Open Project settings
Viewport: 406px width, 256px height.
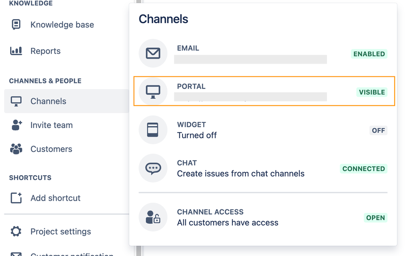61,232
